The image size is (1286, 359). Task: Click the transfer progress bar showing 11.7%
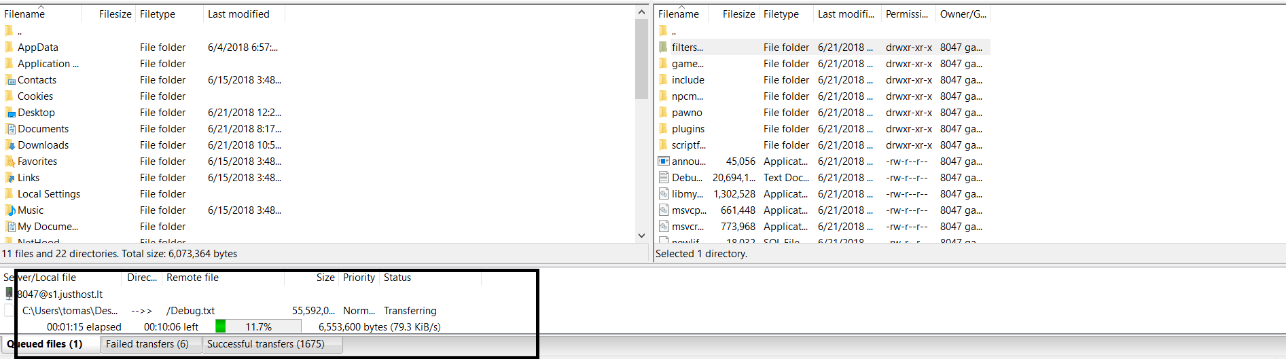[258, 326]
